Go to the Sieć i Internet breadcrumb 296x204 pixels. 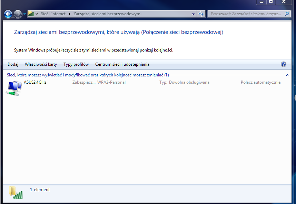coord(53,14)
